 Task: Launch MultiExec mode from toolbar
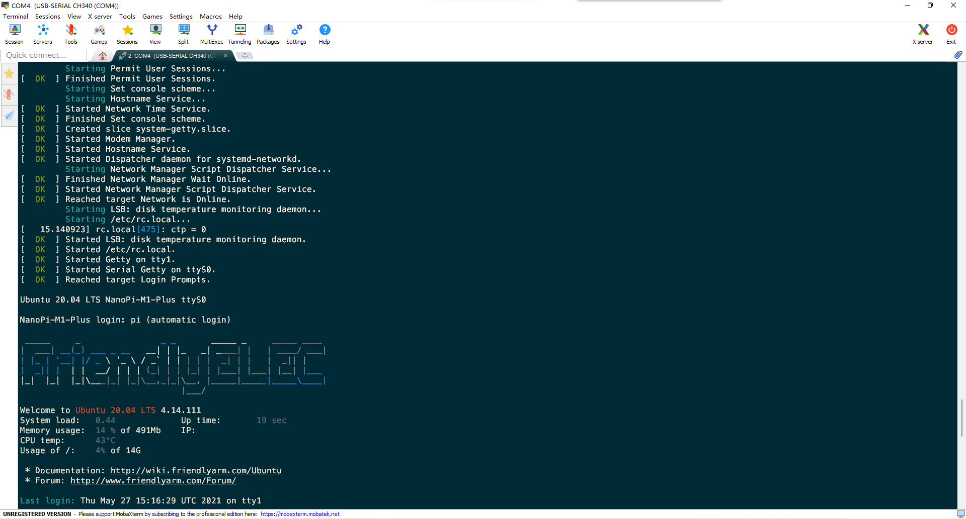click(x=212, y=34)
